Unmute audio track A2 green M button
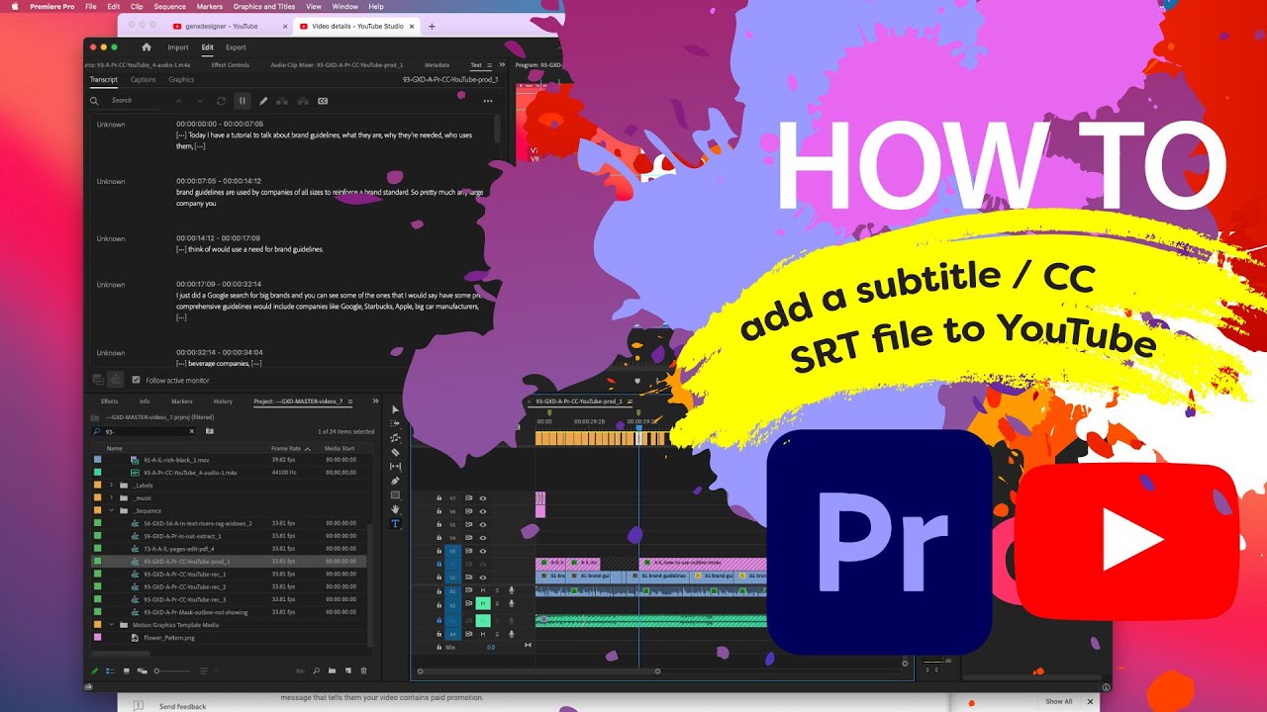Viewport: 1267px width, 712px height. (x=483, y=603)
